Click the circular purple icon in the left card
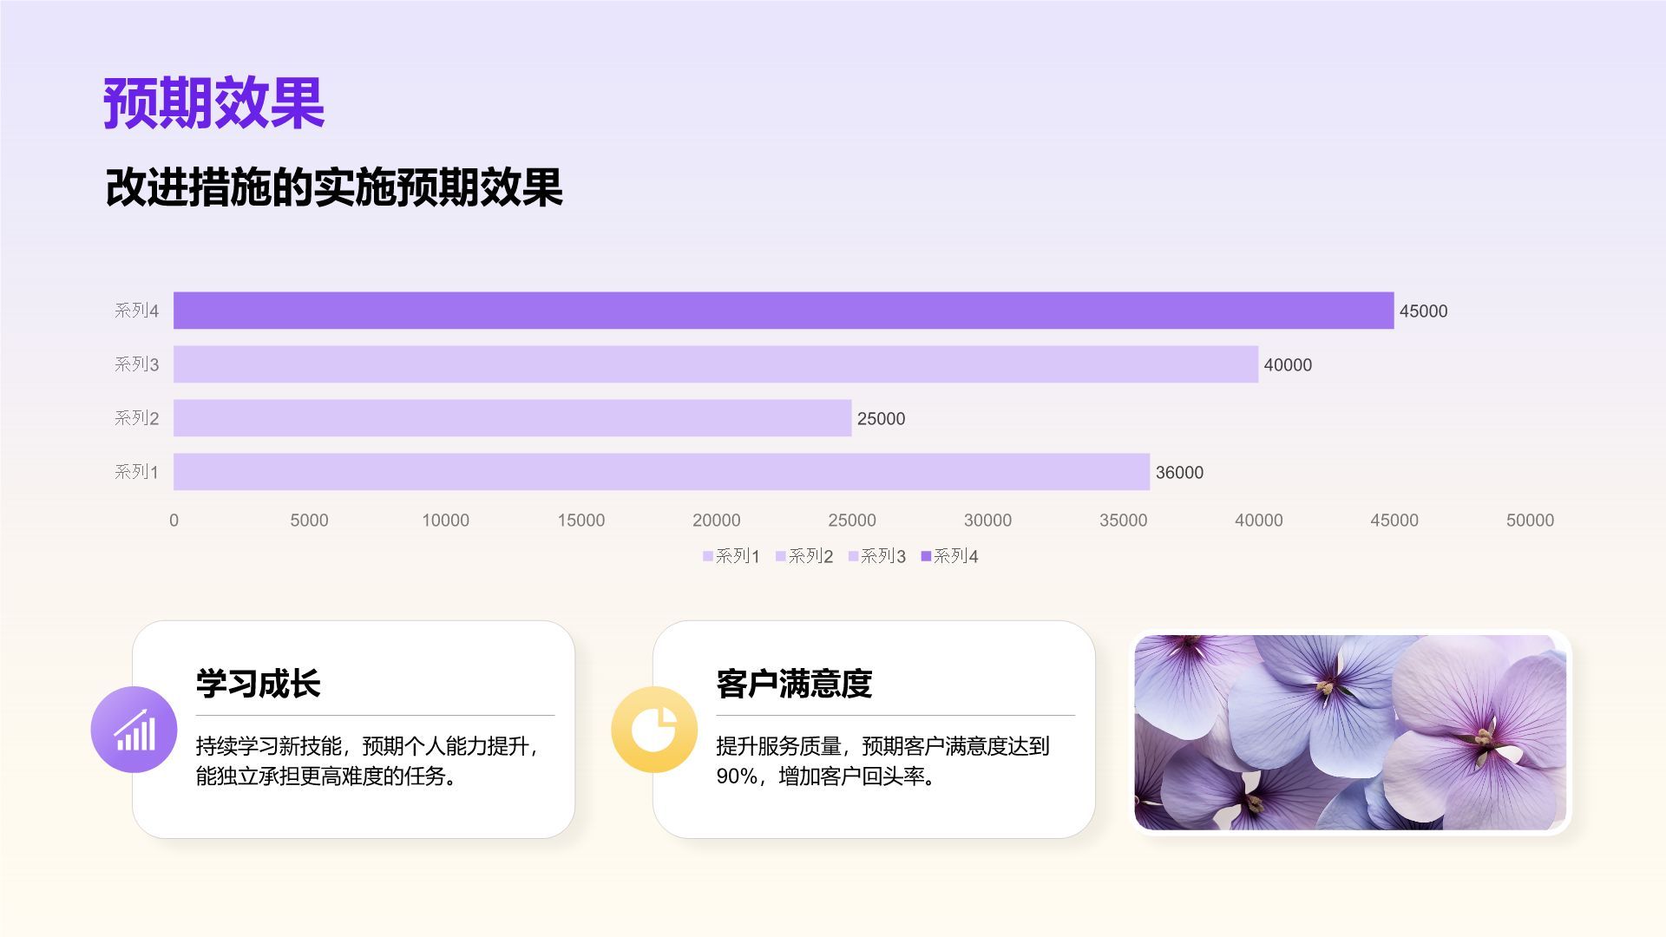This screenshot has width=1666, height=937. tap(132, 730)
